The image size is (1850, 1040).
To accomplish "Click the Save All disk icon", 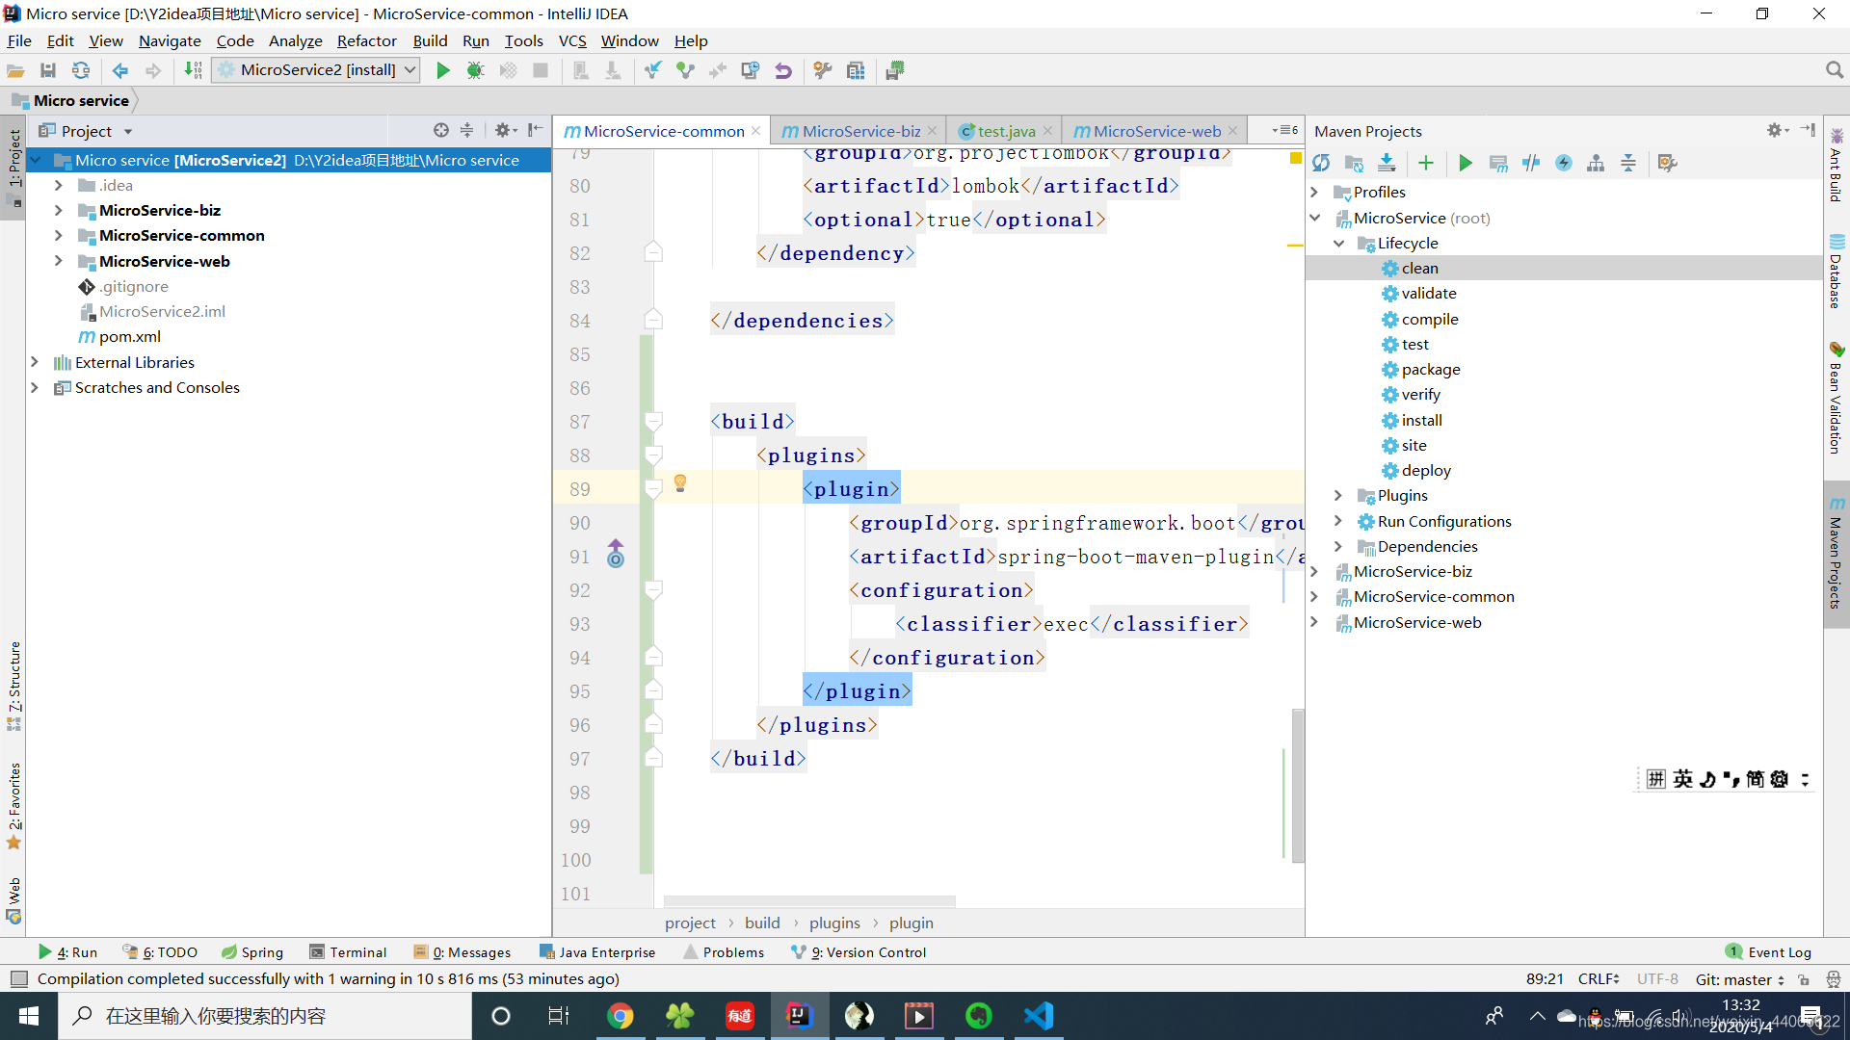I will click(x=48, y=70).
